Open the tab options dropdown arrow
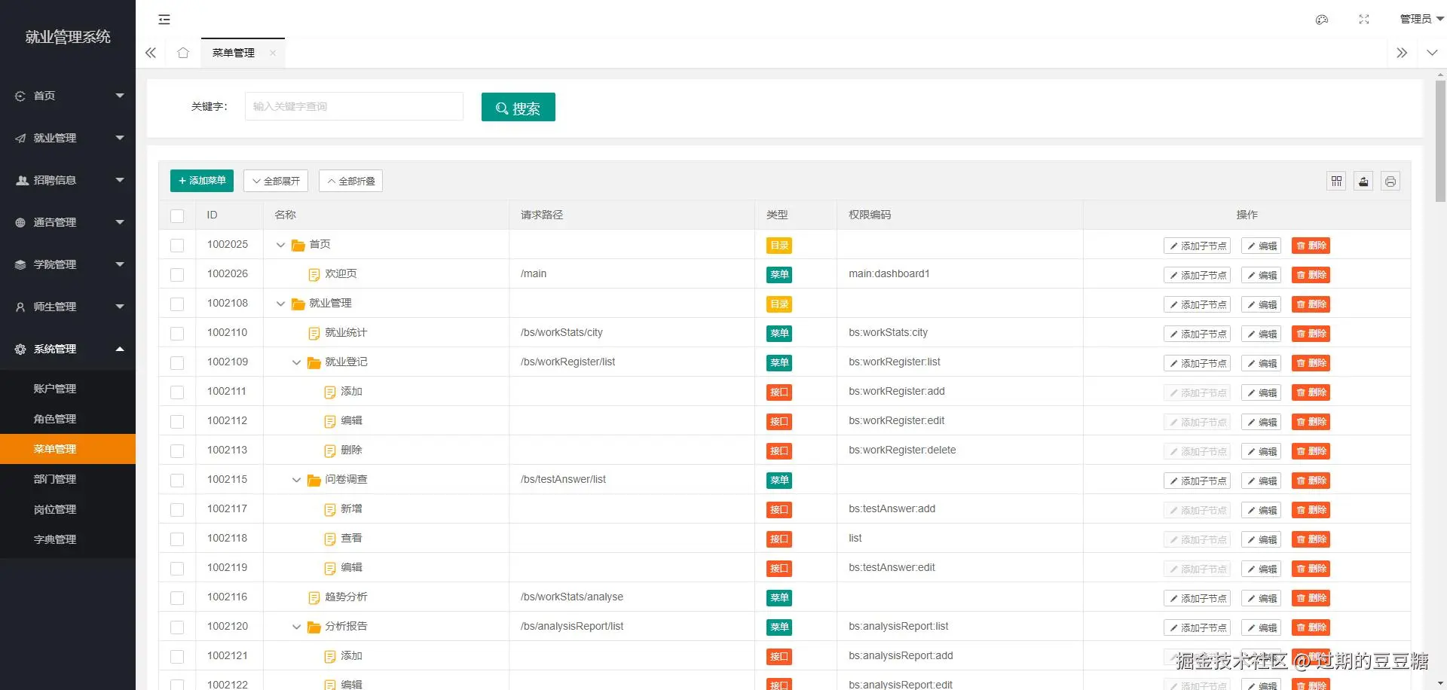1447x690 pixels. click(1432, 53)
